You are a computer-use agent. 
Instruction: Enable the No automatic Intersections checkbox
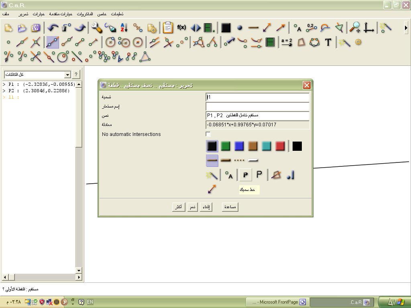pos(208,134)
